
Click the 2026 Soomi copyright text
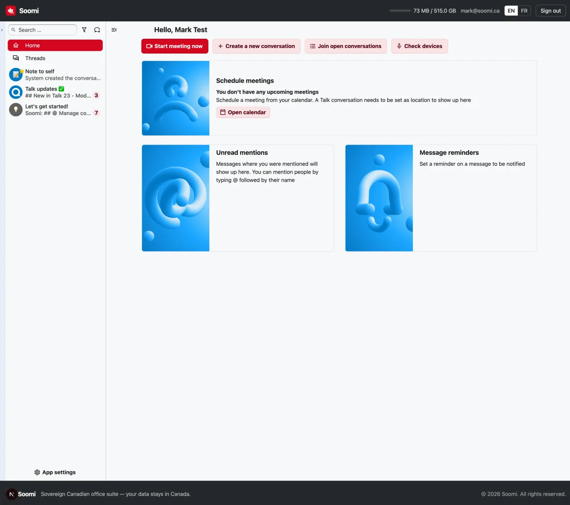click(x=523, y=494)
